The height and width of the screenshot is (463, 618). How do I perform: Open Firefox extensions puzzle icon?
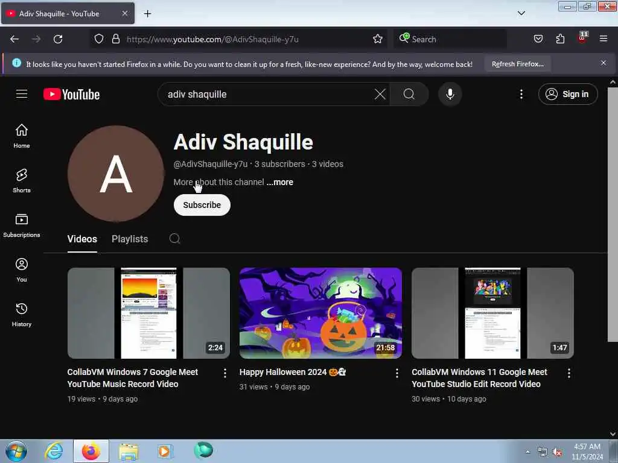coord(560,39)
